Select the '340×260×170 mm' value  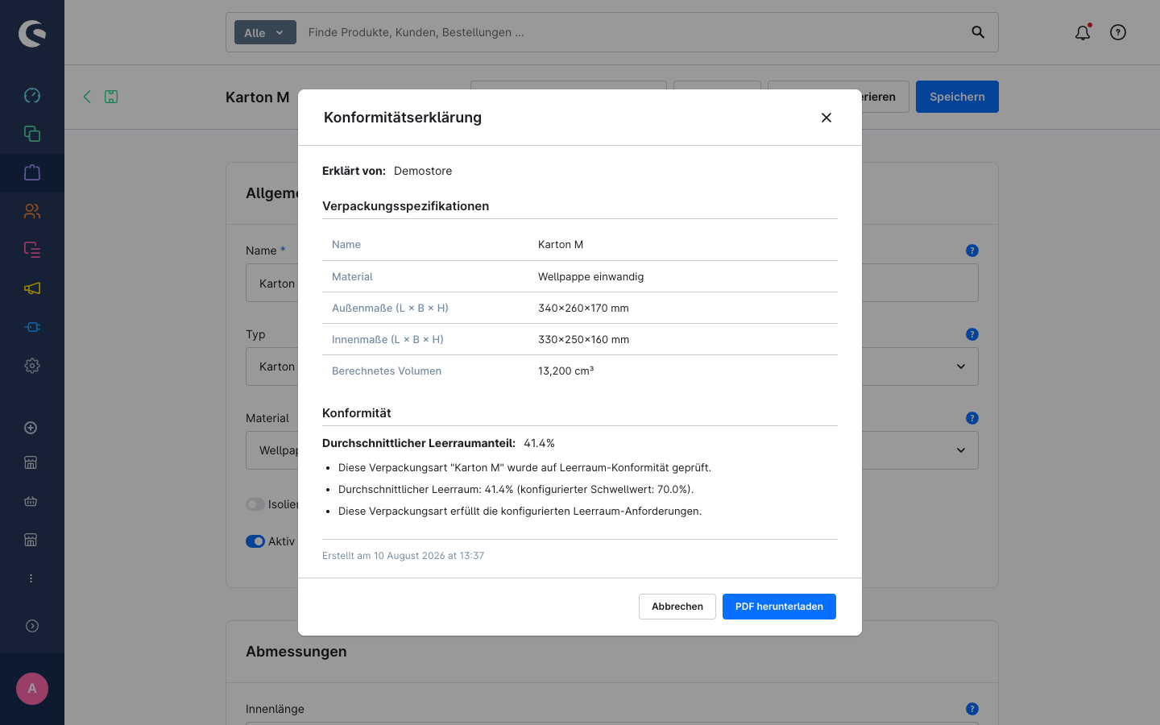(x=583, y=308)
